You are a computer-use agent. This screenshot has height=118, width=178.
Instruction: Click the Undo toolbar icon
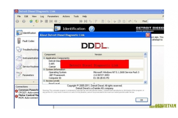pos(130,21)
